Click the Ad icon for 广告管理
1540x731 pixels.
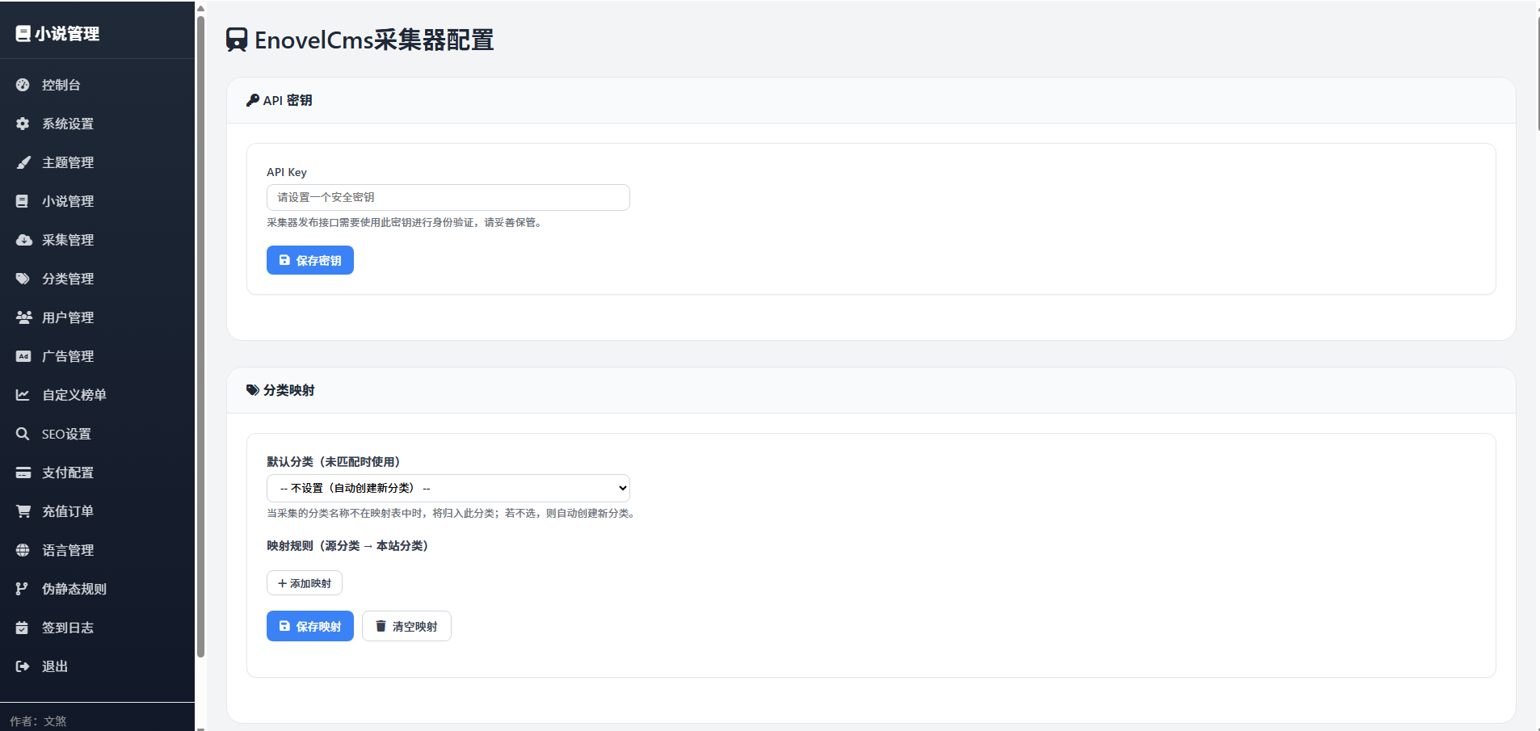(x=23, y=356)
